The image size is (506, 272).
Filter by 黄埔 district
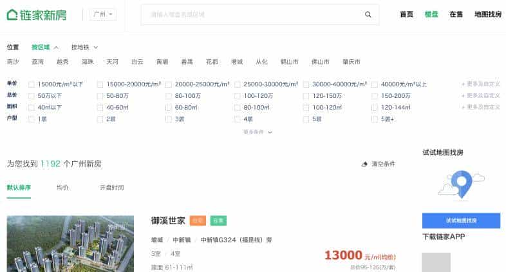[x=162, y=62]
